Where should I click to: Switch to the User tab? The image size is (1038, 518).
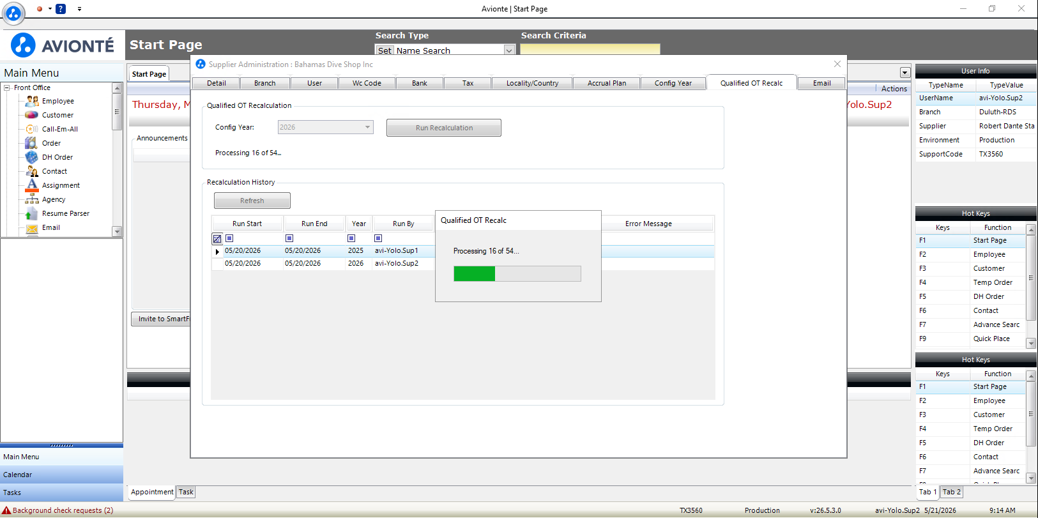[x=314, y=83]
